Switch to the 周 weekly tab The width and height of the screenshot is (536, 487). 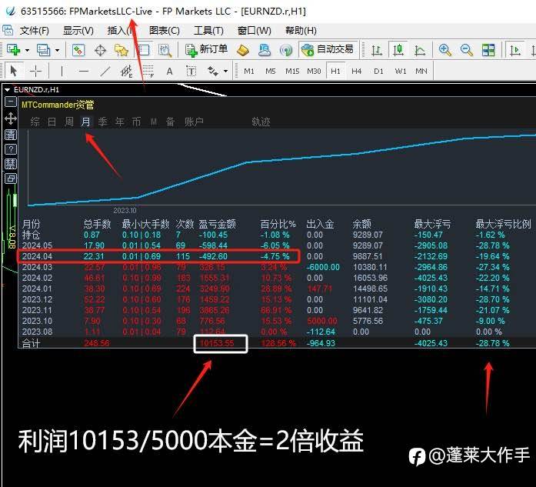pos(69,122)
